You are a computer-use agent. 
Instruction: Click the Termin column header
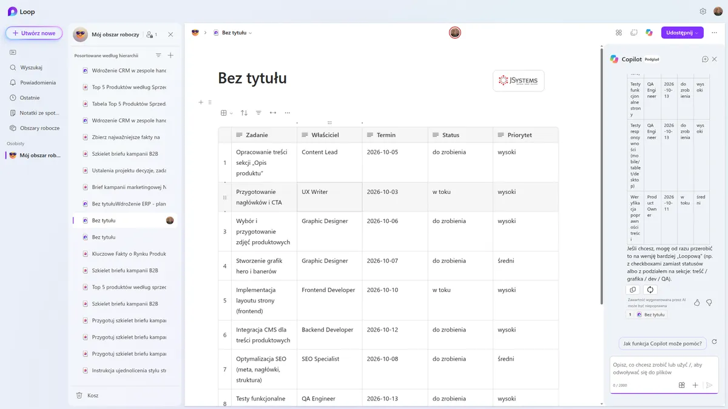click(395, 135)
